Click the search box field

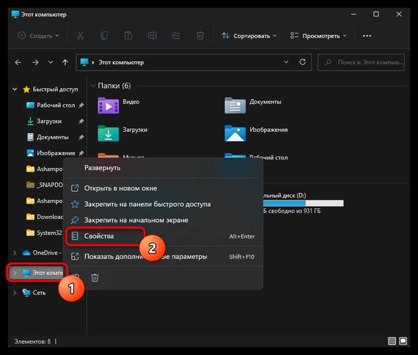(361, 62)
